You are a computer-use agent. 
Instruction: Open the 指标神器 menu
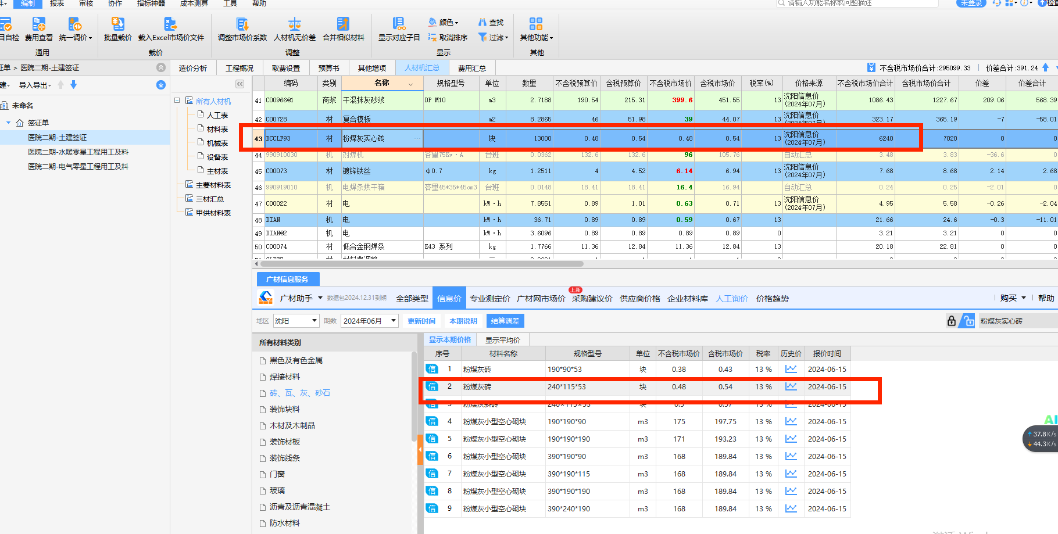click(x=151, y=3)
